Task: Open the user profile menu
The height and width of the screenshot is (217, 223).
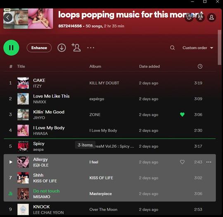Action: [211, 17]
